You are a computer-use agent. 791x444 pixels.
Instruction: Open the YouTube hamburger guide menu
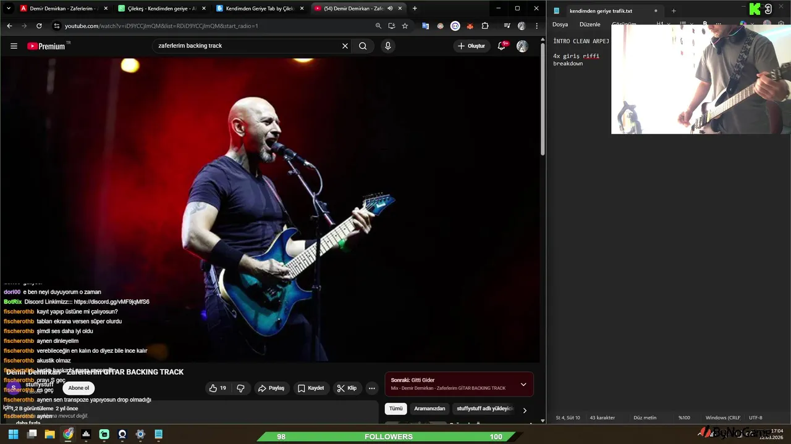[x=14, y=46]
